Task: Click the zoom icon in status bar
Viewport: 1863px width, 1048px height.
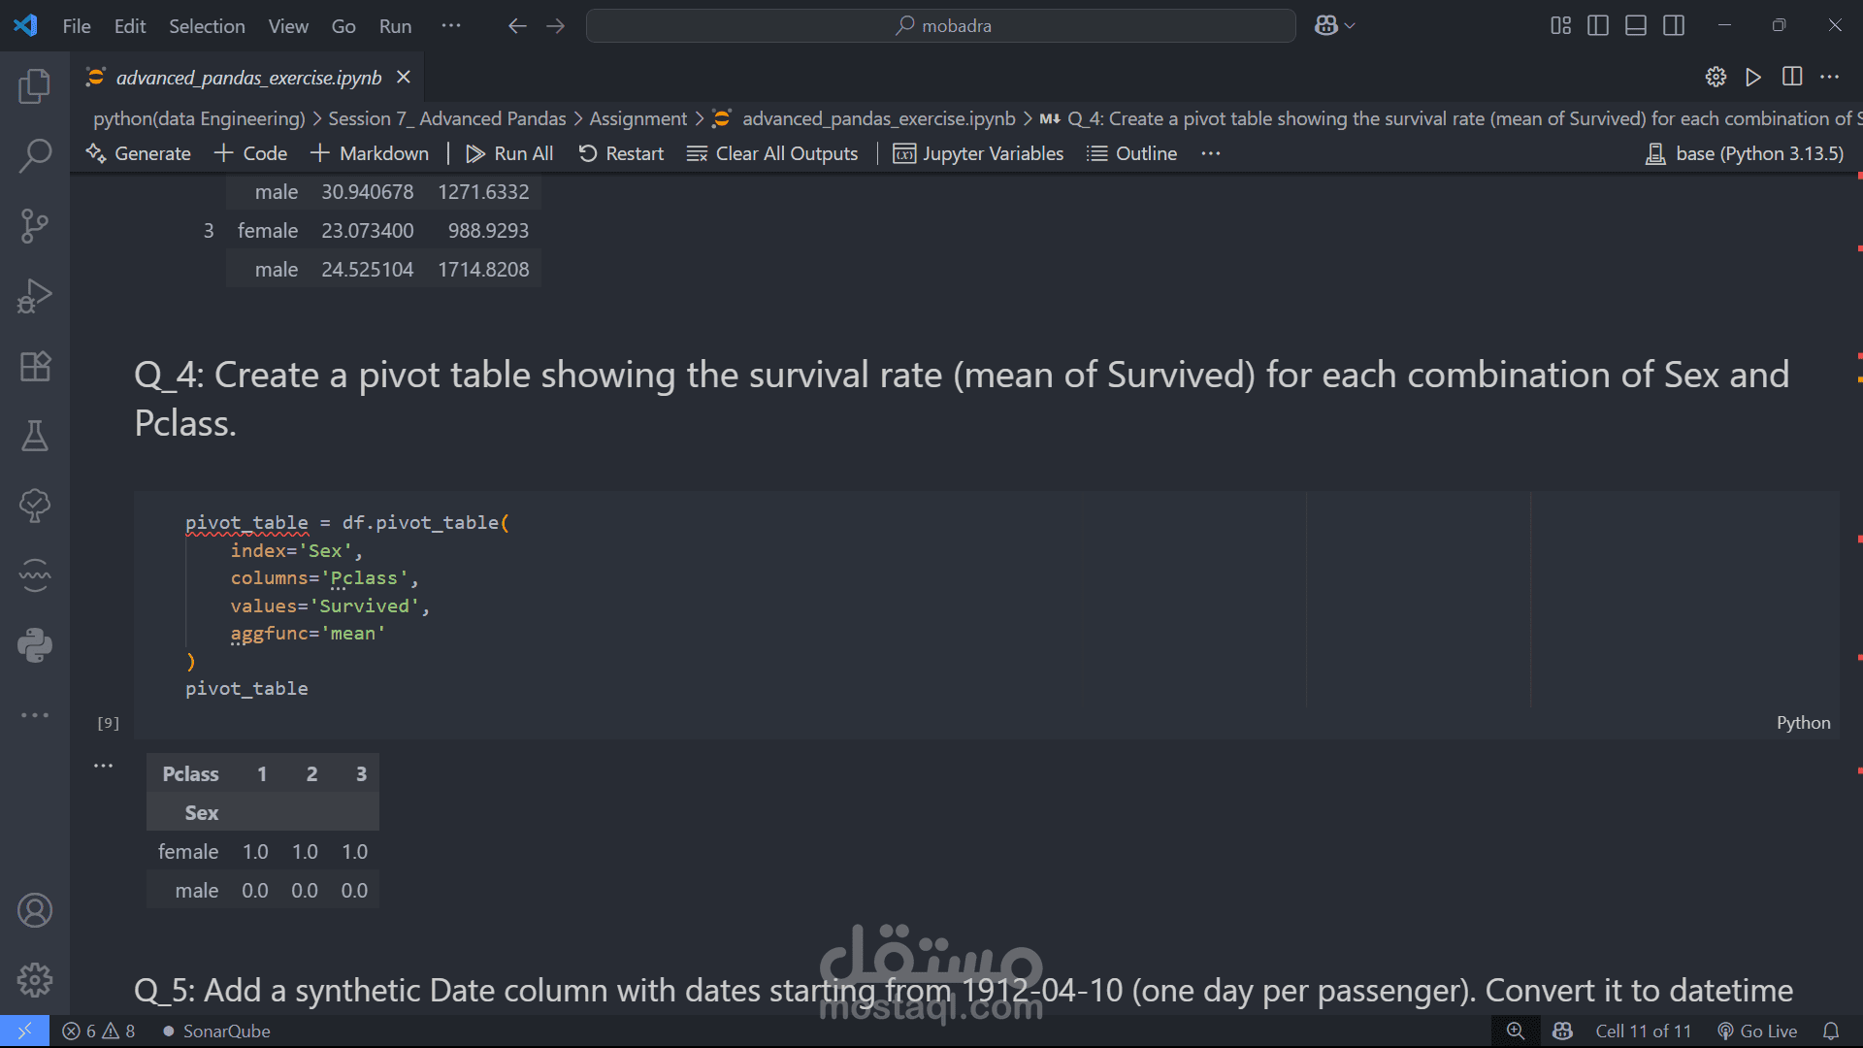Action: 1516,1031
